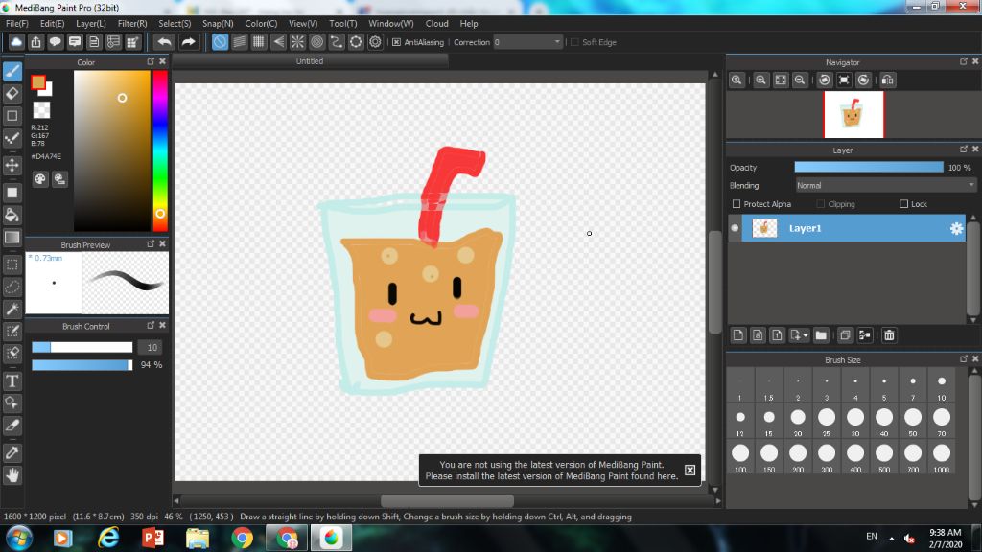Click the Windows Start button

tap(19, 539)
